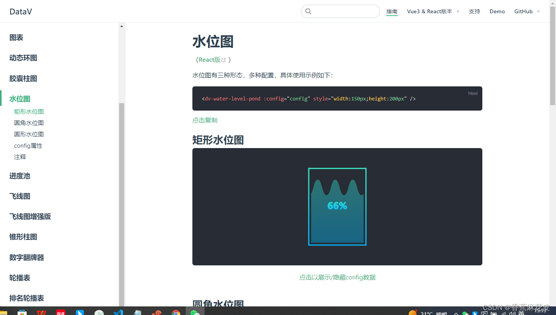
Task: Open 图表 in the sidebar
Action: pyautogui.click(x=16, y=38)
